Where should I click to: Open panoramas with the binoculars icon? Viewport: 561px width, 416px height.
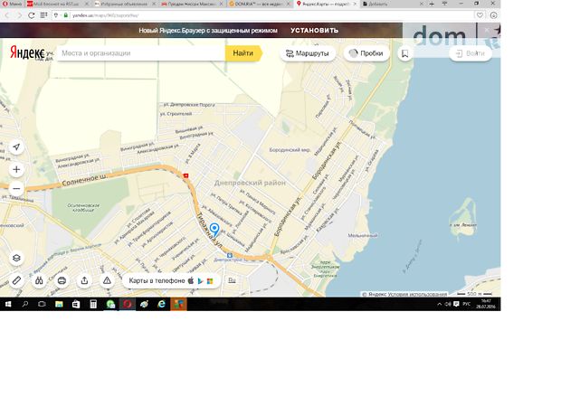pyautogui.click(x=39, y=280)
